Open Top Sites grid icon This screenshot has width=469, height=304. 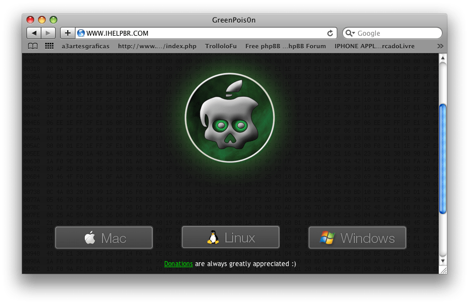(49, 46)
